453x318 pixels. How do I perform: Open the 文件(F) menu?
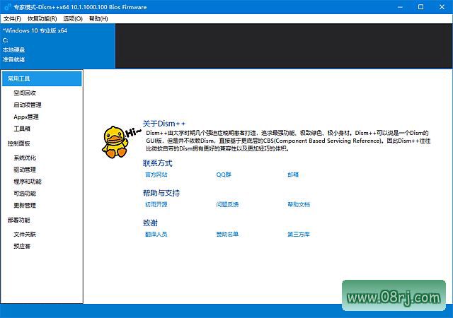tap(12, 19)
